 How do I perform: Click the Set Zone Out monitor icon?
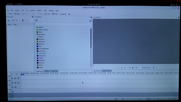119,68
